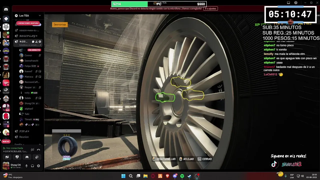Click the CERRAR prompt
Screen dimensions: 320x180
(205, 159)
